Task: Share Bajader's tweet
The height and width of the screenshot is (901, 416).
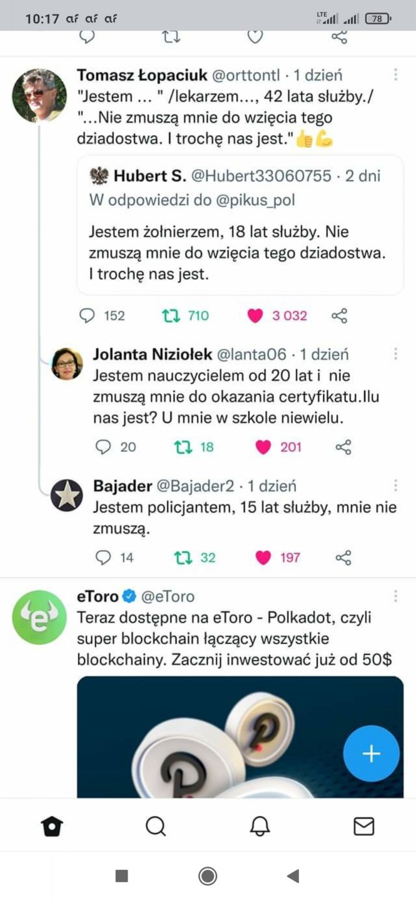Action: coord(343,557)
